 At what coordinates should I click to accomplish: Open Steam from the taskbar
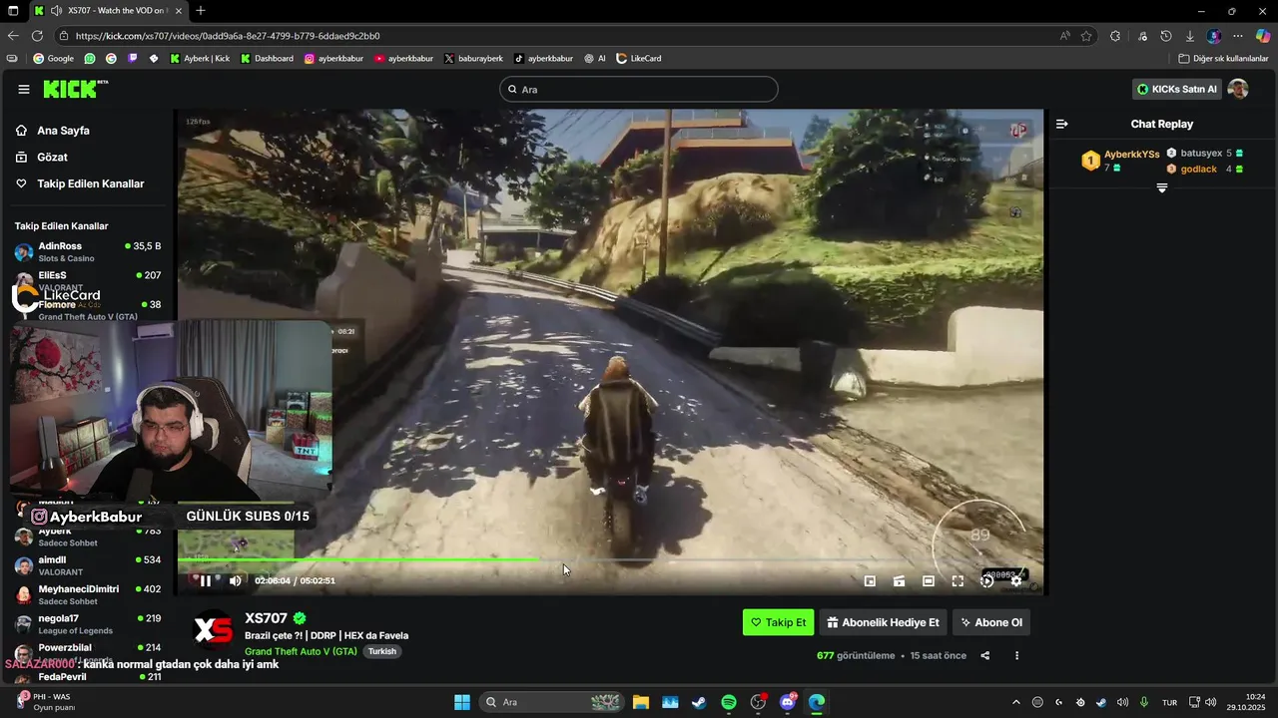[x=699, y=702]
